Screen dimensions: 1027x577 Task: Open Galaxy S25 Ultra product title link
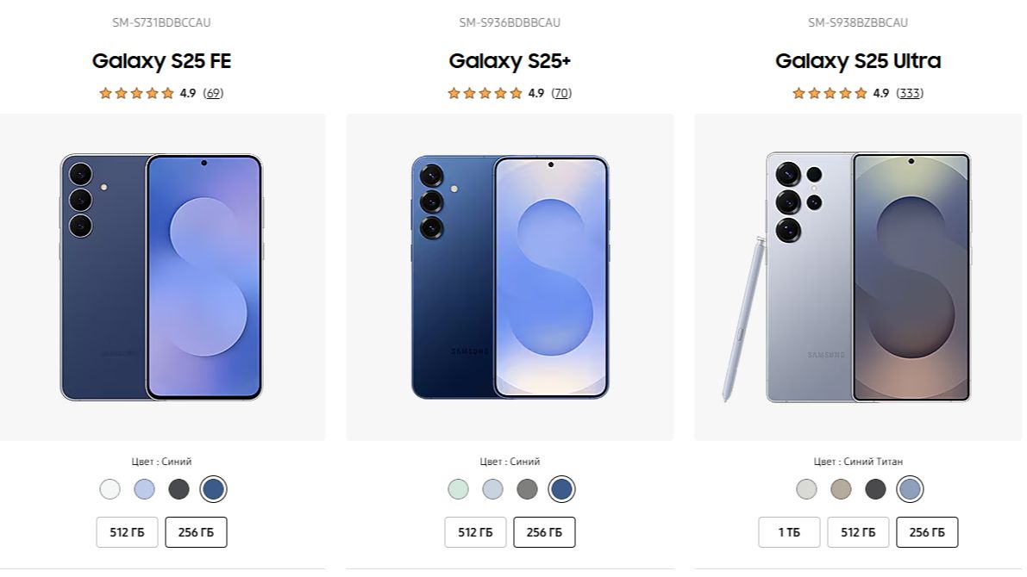[x=857, y=61]
